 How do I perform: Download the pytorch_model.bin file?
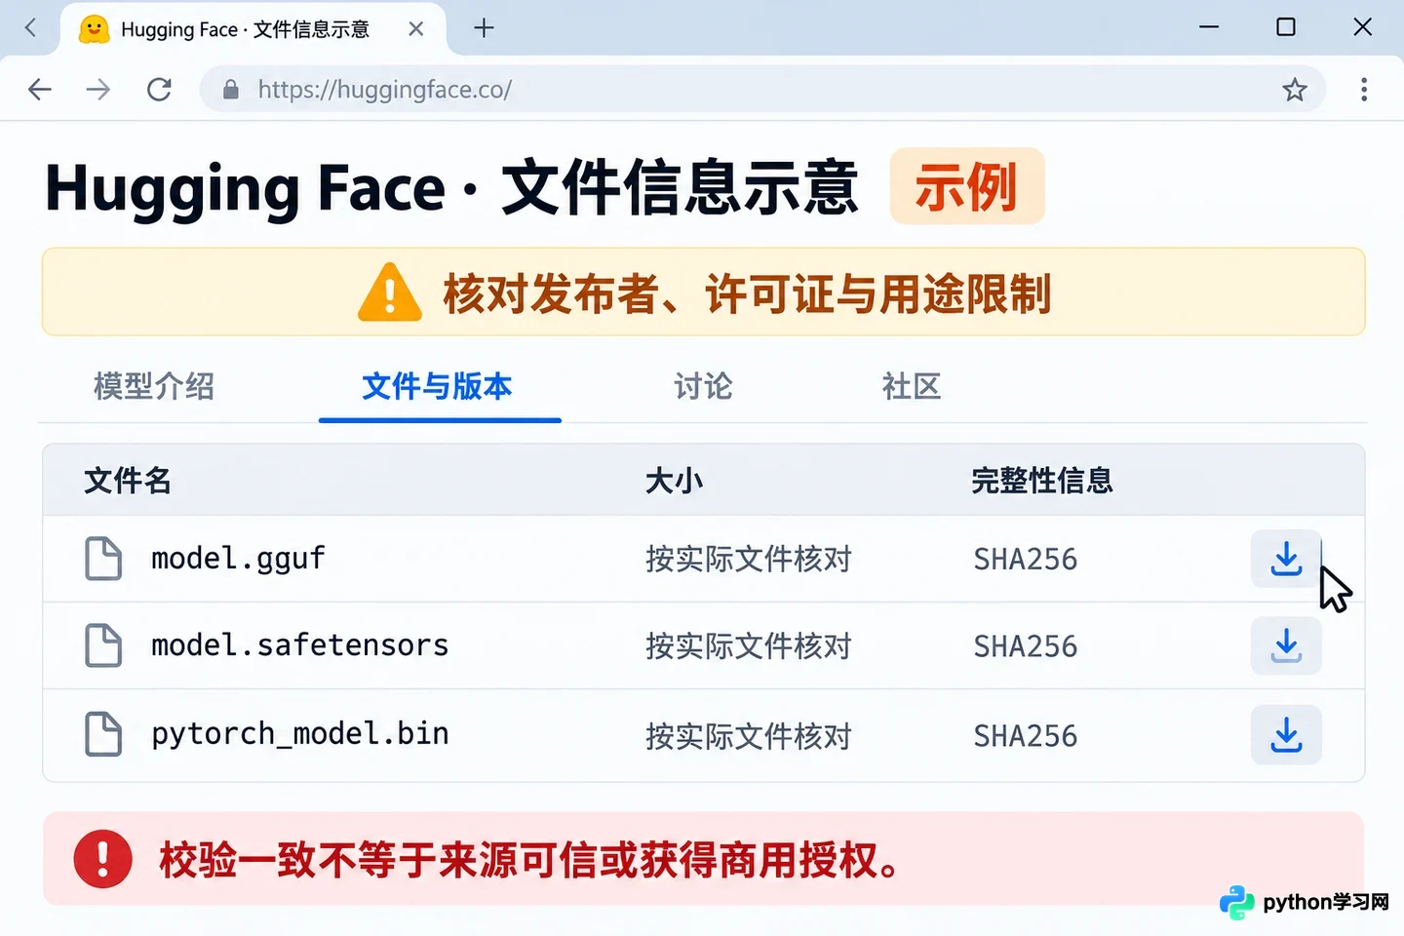(x=1286, y=734)
